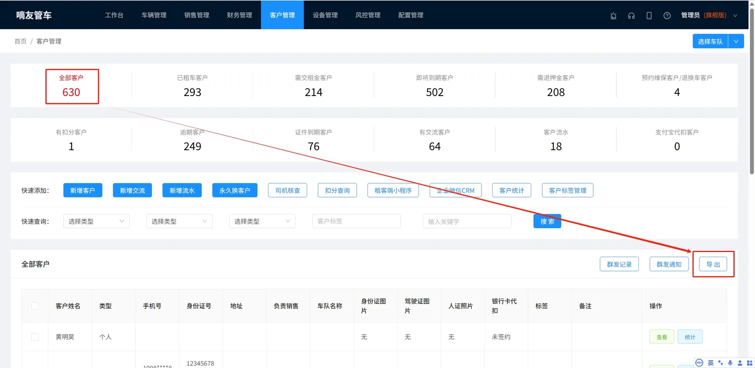This screenshot has height=368, width=755.
Task: Open input method toolbox grid icon
Action: (x=749, y=363)
